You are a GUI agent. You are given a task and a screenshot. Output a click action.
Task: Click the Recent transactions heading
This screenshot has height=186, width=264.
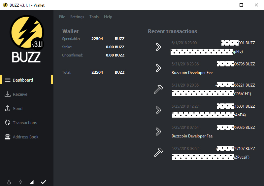click(x=172, y=31)
